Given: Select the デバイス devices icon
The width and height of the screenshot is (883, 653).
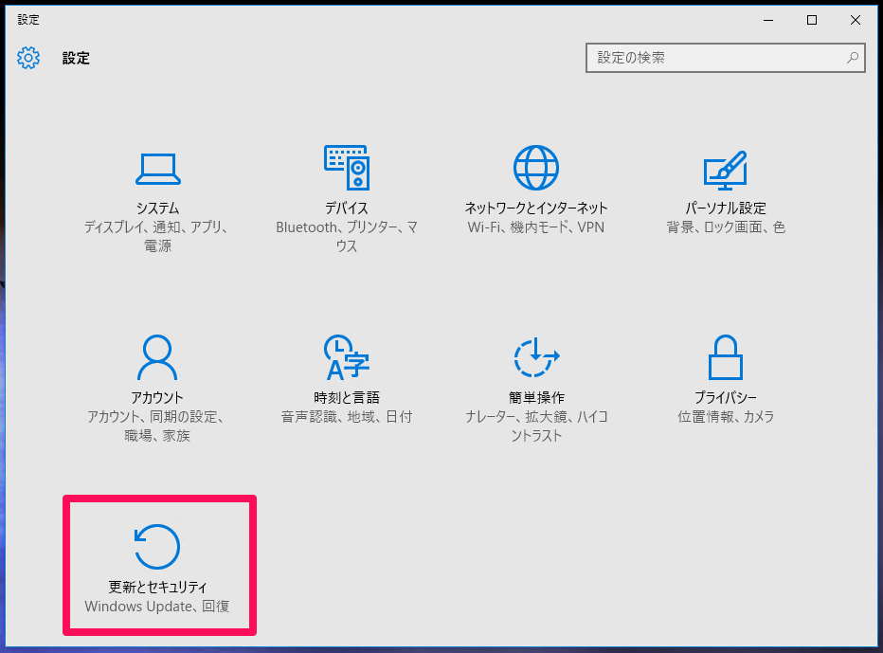Looking at the screenshot, I should [x=347, y=167].
